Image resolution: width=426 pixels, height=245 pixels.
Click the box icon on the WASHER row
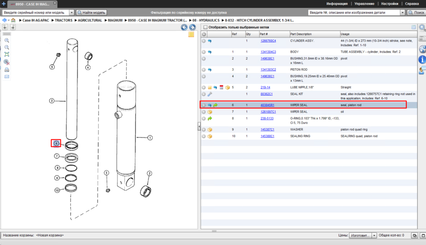coord(210,130)
